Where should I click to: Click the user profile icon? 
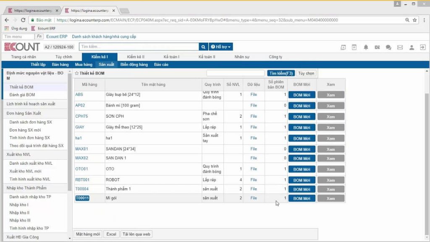pos(412,47)
